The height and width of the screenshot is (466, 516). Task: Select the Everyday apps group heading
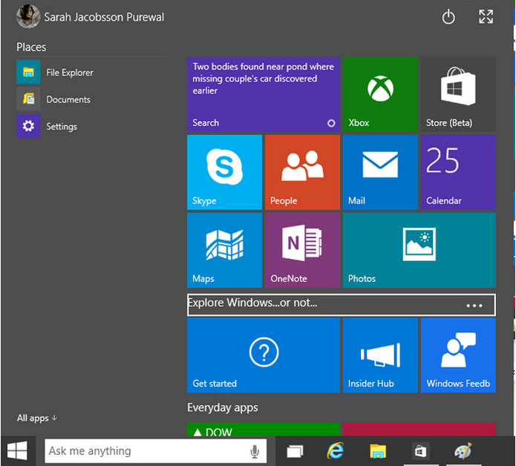click(223, 407)
